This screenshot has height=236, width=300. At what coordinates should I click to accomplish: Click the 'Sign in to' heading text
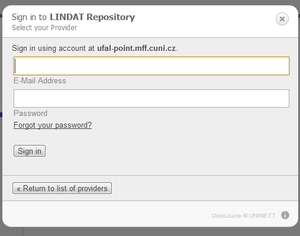point(29,17)
